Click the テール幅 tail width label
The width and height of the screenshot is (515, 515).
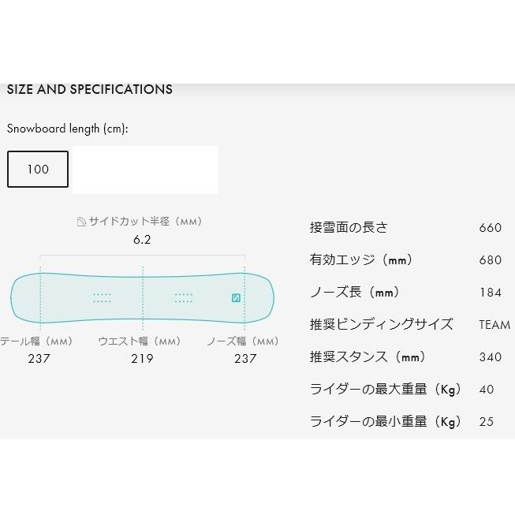tap(35, 341)
